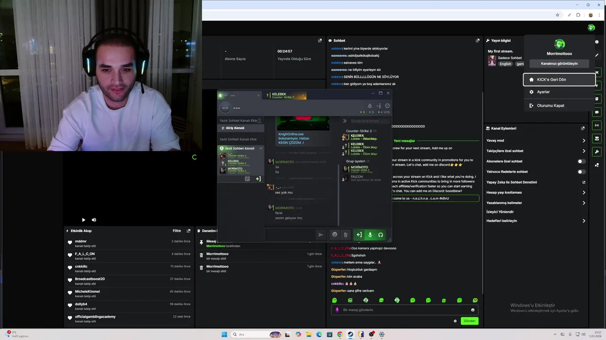Toggle Abonelere özel sohbet switch
606x340 pixels.
(x=581, y=161)
